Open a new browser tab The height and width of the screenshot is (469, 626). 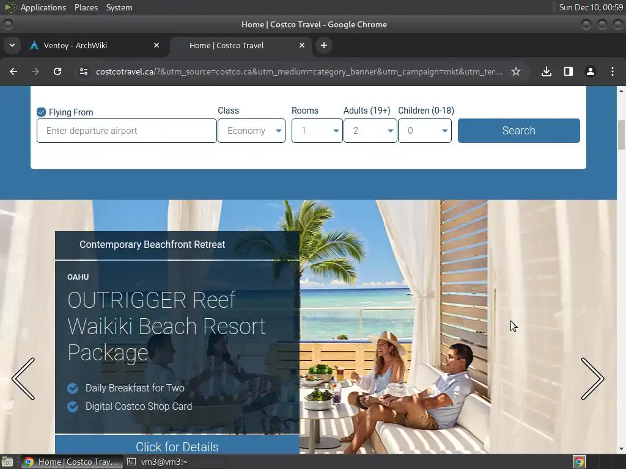[x=324, y=45]
